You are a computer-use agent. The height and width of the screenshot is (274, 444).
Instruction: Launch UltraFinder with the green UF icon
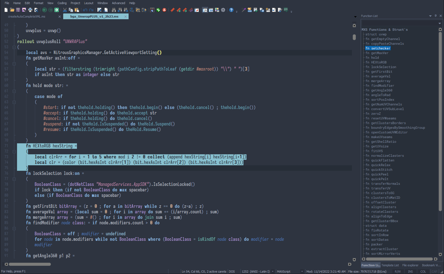[158, 10]
